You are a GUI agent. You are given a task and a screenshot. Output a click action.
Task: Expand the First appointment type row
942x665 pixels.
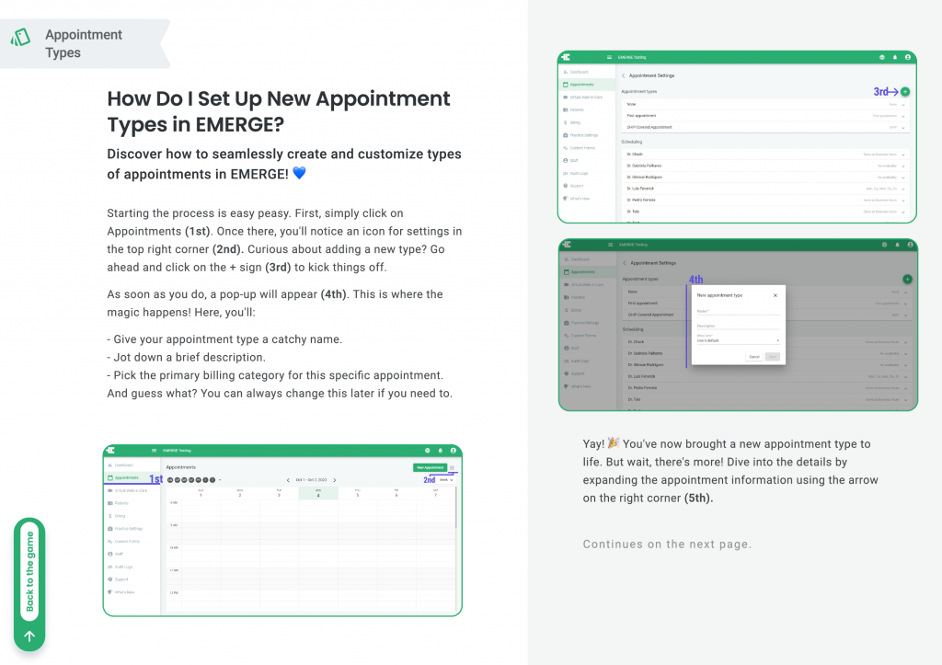pyautogui.click(x=903, y=116)
